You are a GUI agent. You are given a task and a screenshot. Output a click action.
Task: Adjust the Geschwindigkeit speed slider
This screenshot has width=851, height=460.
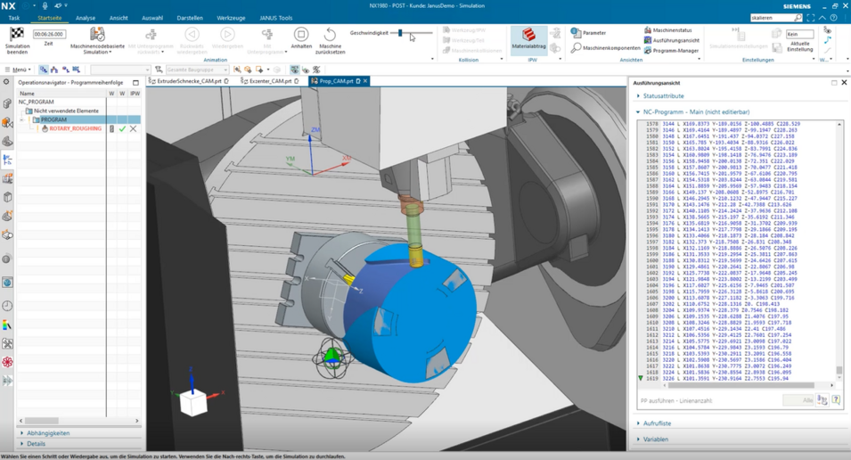(x=400, y=33)
